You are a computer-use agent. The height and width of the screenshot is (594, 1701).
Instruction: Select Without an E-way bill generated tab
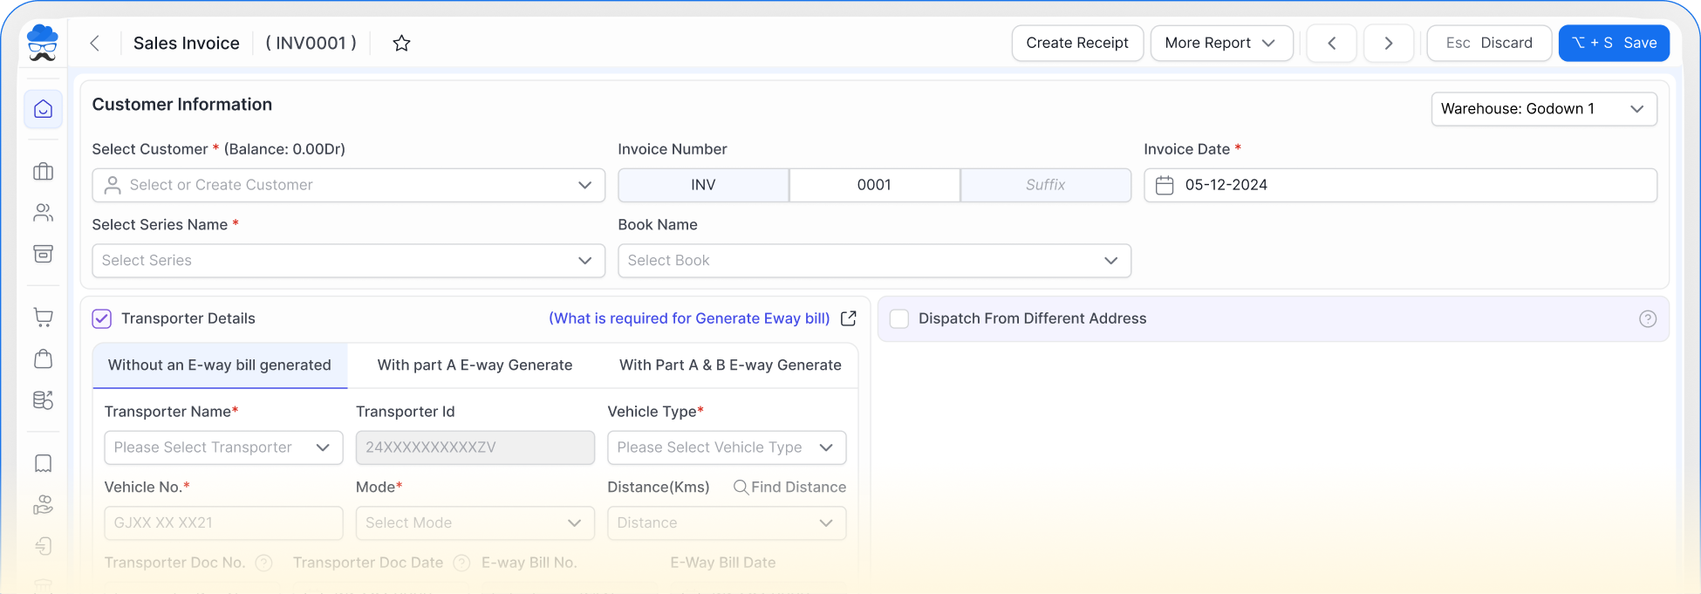220,365
